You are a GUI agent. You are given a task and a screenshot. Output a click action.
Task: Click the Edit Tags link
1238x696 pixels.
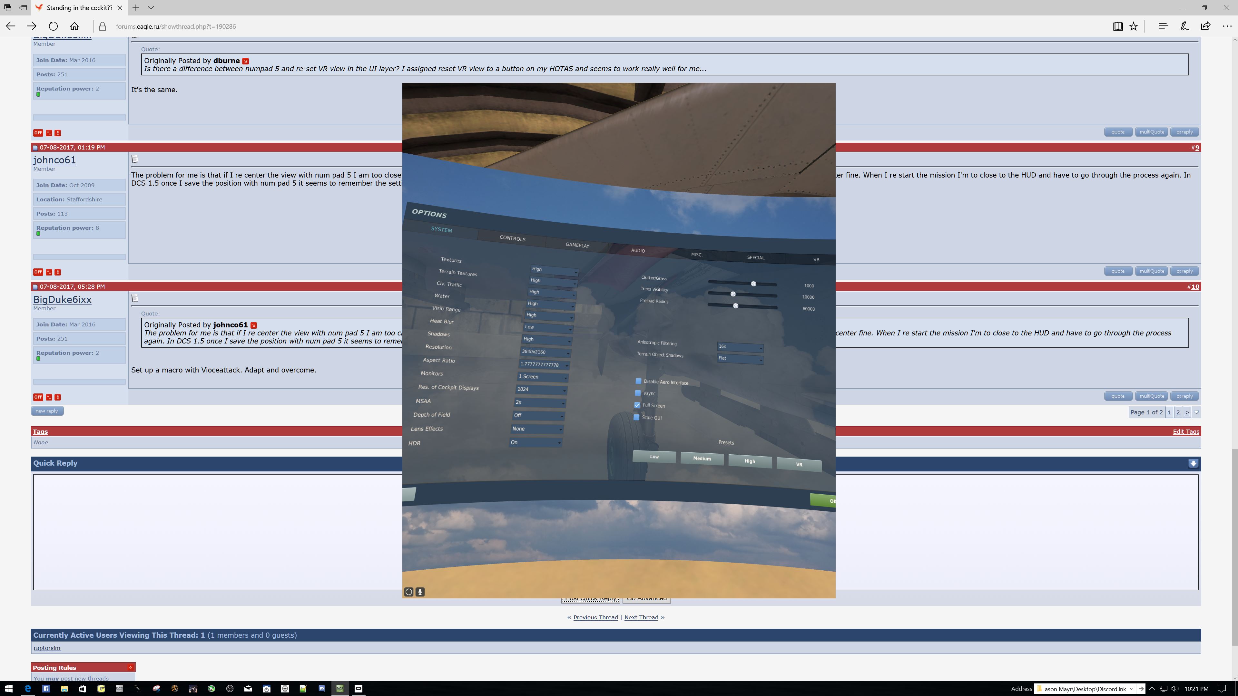coord(1186,431)
